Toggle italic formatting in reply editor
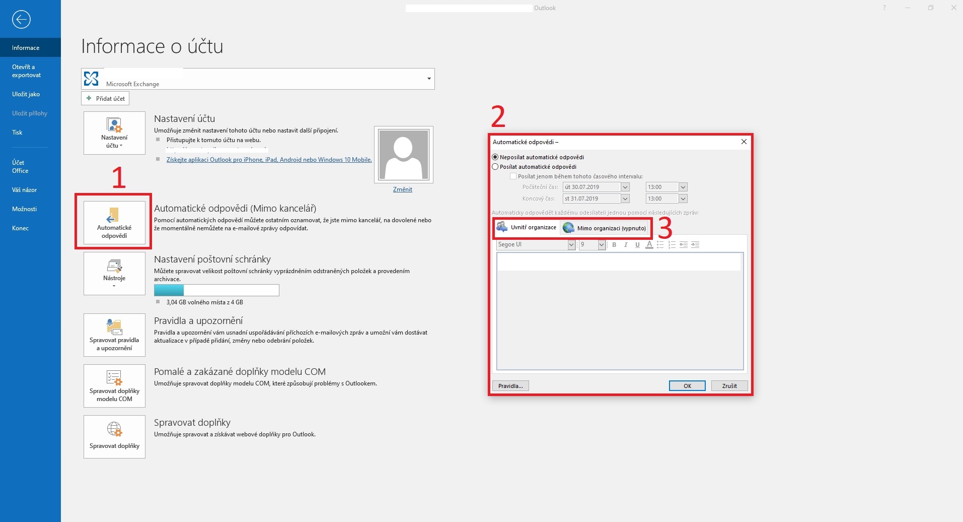The image size is (963, 522). tap(626, 245)
